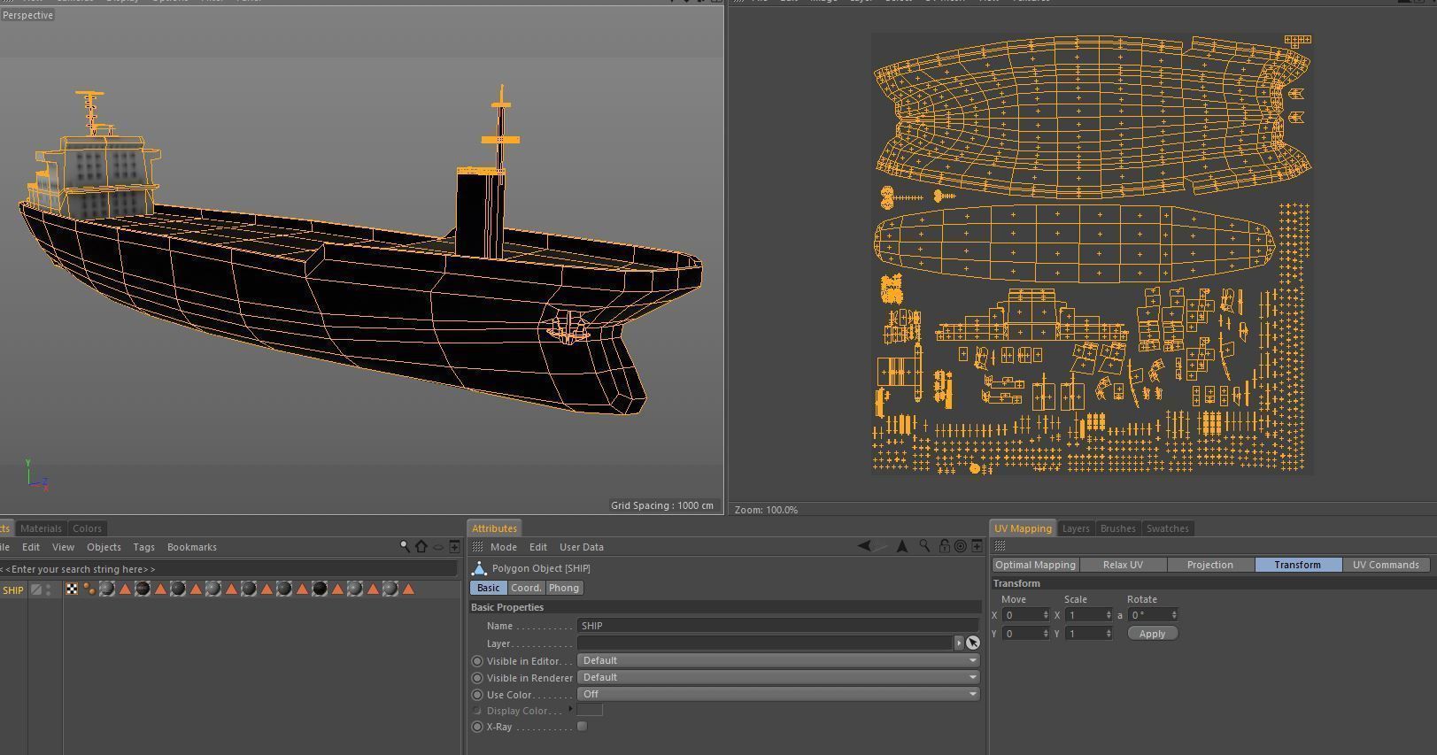Image resolution: width=1437 pixels, height=755 pixels.
Task: Select the Transform section button
Action: pos(1297,565)
